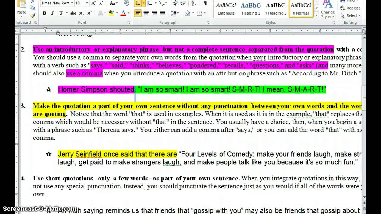Apply the Heading 3 style
This screenshot has height=214, width=381.
click(276, 8)
